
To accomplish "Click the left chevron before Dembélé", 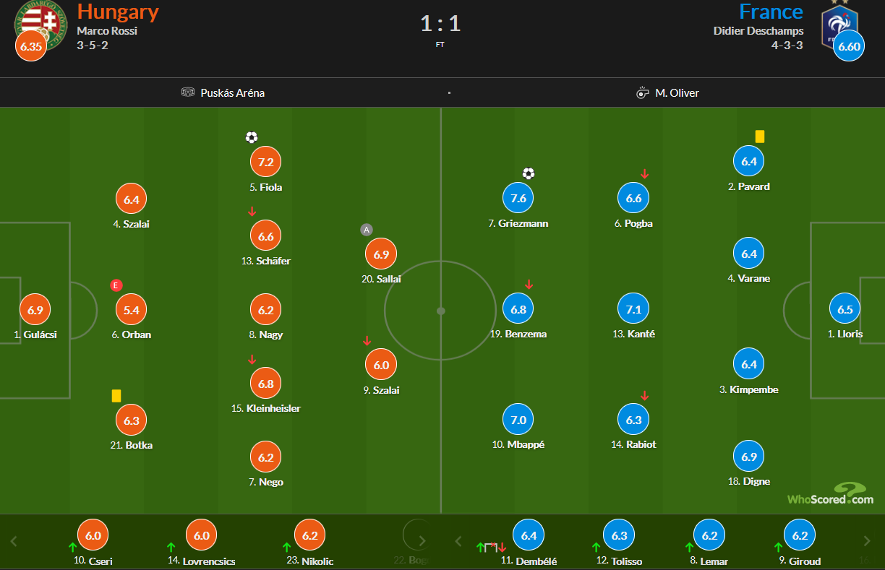I will (x=457, y=541).
